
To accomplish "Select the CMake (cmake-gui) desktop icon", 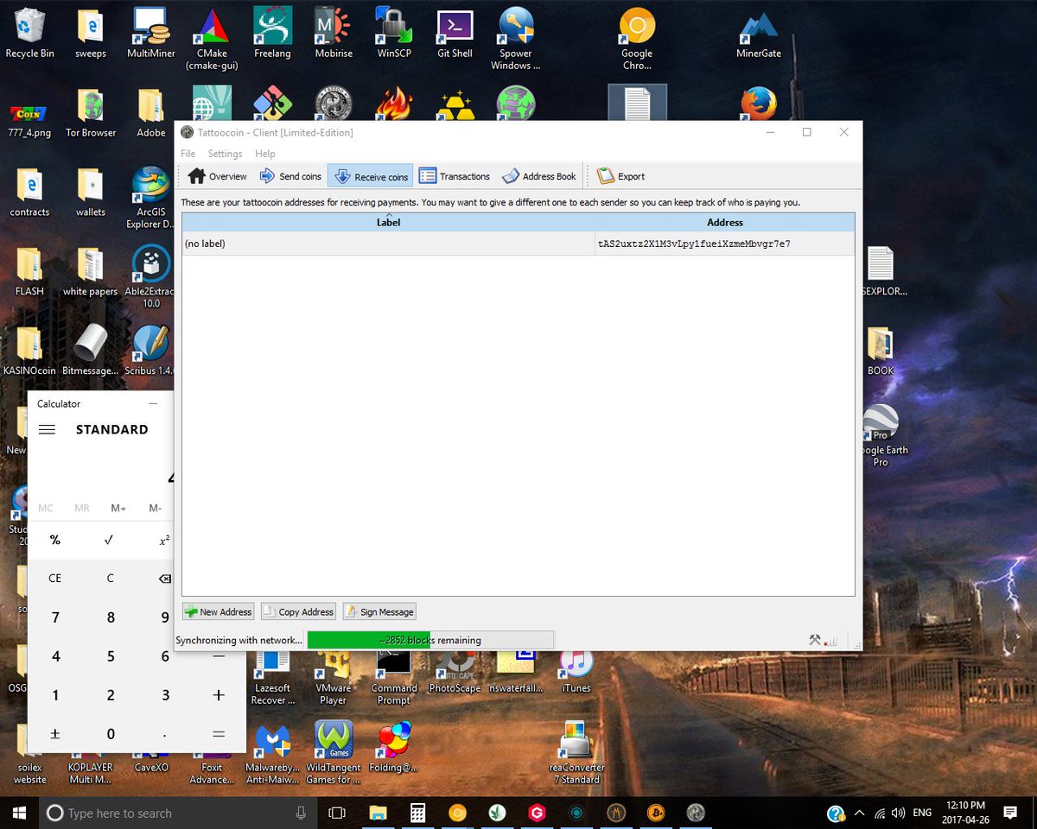I will (x=212, y=39).
